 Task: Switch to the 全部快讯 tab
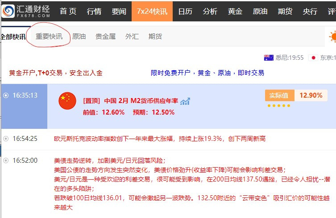coord(13,37)
